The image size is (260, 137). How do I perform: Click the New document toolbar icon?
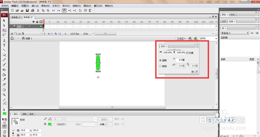(x=12, y=11)
